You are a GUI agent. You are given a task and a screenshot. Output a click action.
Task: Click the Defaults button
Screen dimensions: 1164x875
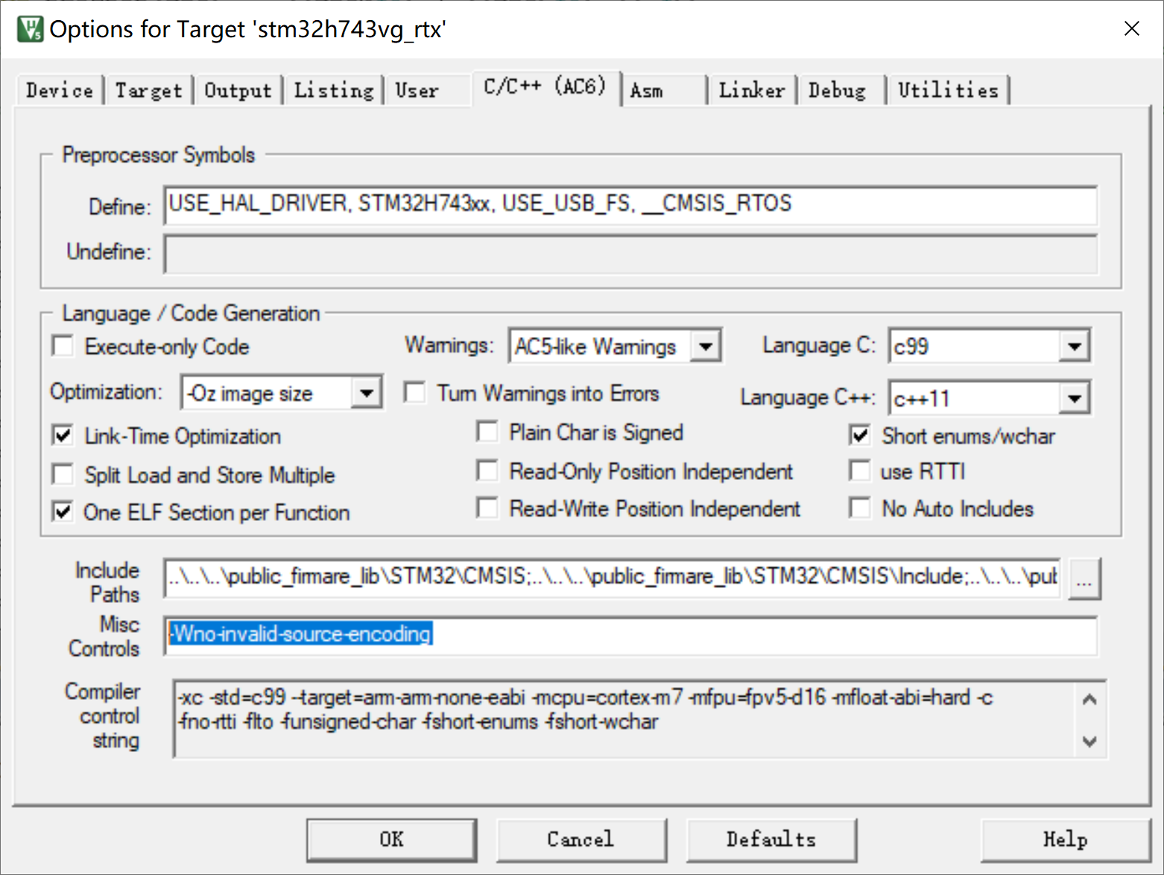[x=771, y=839]
